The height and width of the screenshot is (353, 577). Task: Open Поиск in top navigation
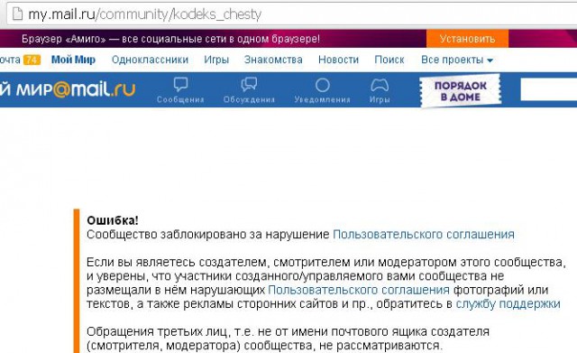[389, 60]
